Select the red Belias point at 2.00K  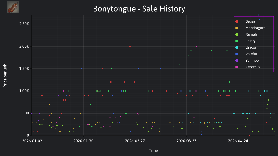[130, 47]
